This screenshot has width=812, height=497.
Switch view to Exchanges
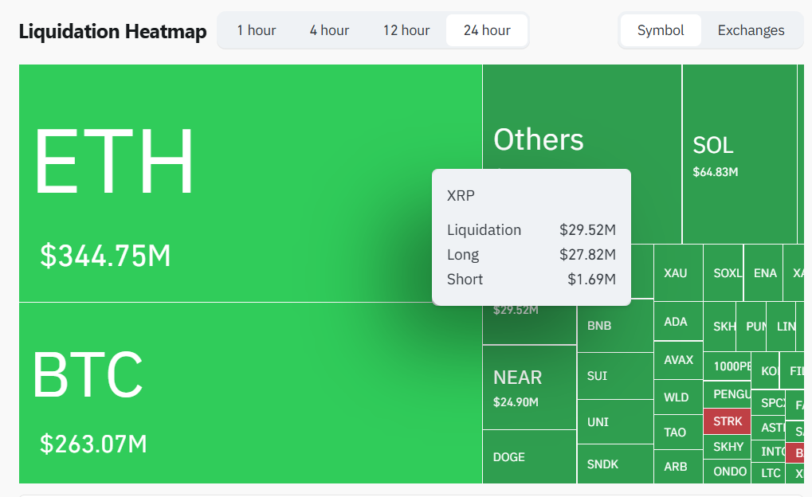click(x=751, y=30)
